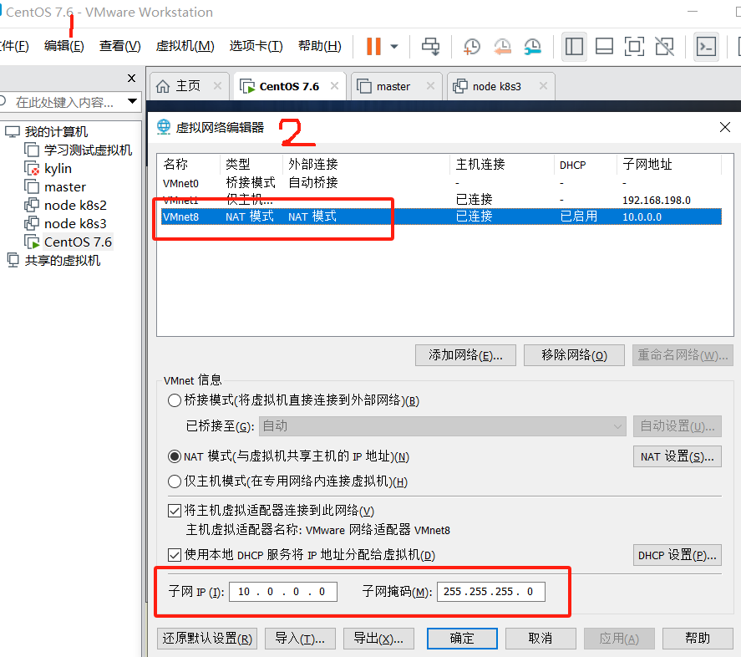Screen dimensions: 741x657
Task: Select the VMnet8 NAT network row
Action: click(x=441, y=216)
